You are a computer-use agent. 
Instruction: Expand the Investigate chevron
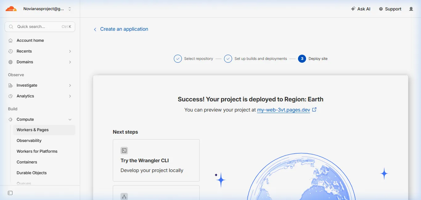(x=70, y=85)
